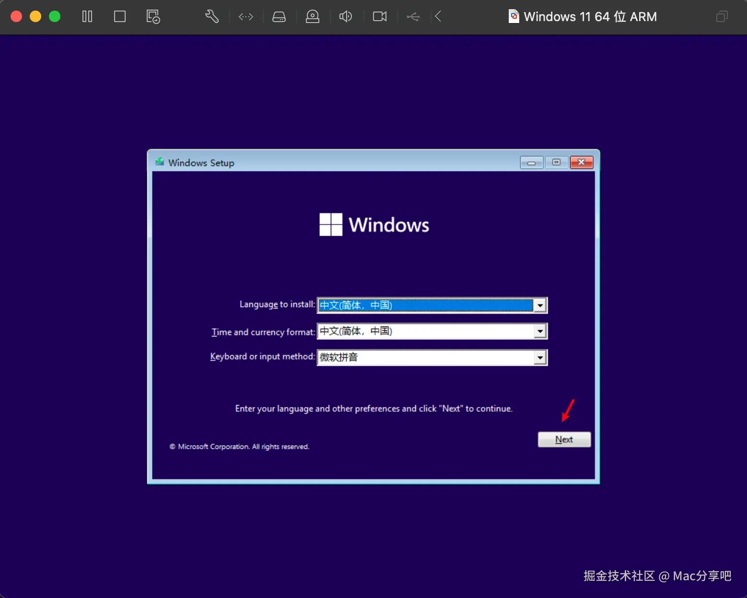Click the "Enter your language" instruction text
The image size is (747, 598).
tap(373, 408)
